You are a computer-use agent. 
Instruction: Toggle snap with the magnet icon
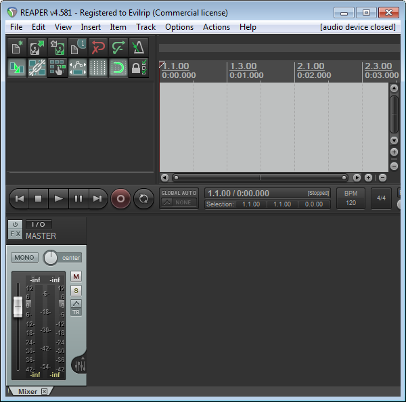[118, 68]
